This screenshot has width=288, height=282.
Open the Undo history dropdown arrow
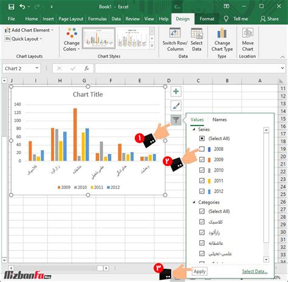tap(29, 7)
